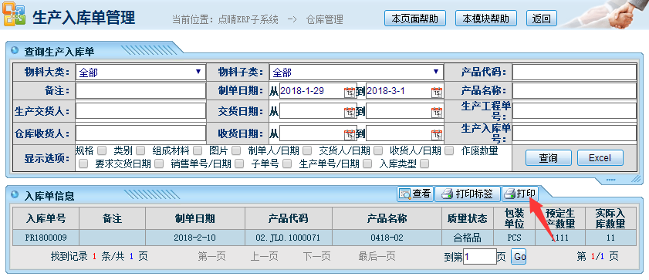Click the 产品代码 input field
Image resolution: width=649 pixels, height=280 pixels.
574,73
